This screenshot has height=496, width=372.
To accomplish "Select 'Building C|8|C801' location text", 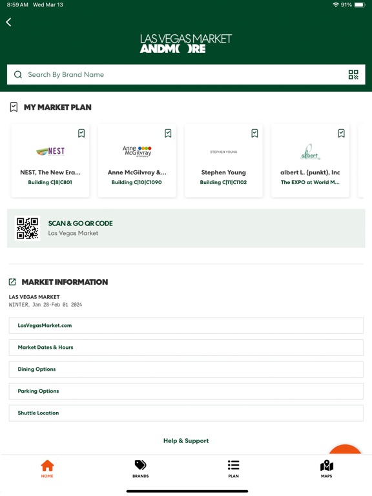I will (x=50, y=182).
